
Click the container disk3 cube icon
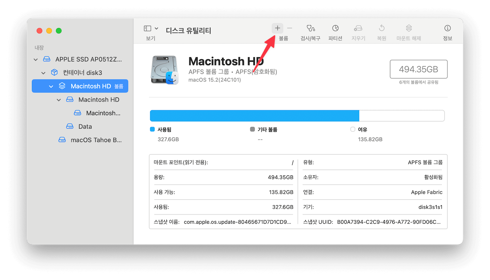tap(54, 73)
